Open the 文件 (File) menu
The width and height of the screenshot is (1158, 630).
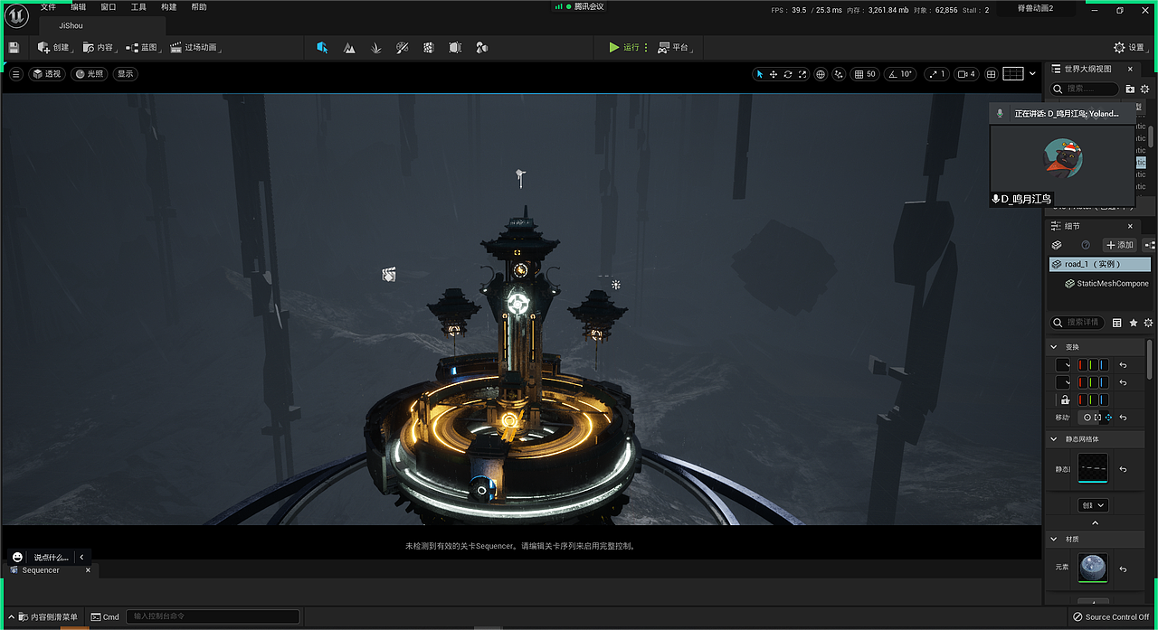point(48,7)
